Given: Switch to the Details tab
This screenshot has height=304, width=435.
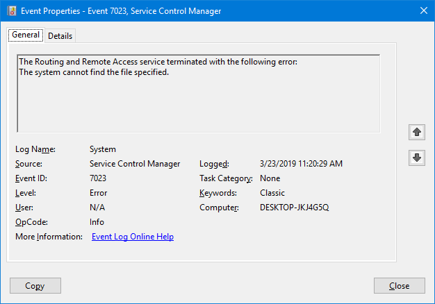Looking at the screenshot, I should pyautogui.click(x=60, y=36).
